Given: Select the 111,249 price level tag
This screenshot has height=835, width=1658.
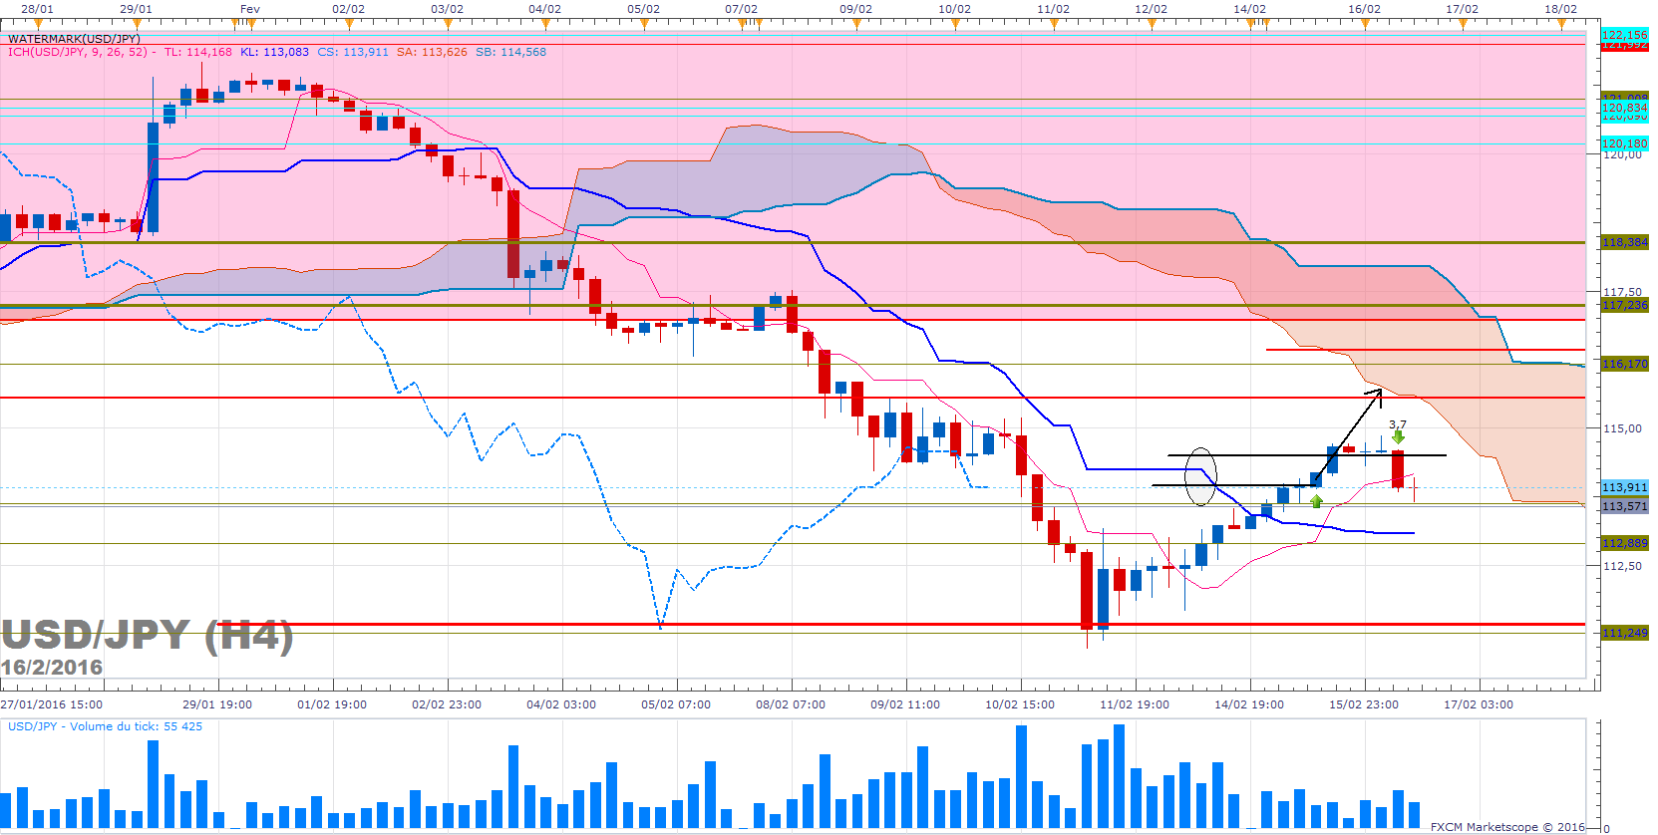Looking at the screenshot, I should tap(1624, 633).
